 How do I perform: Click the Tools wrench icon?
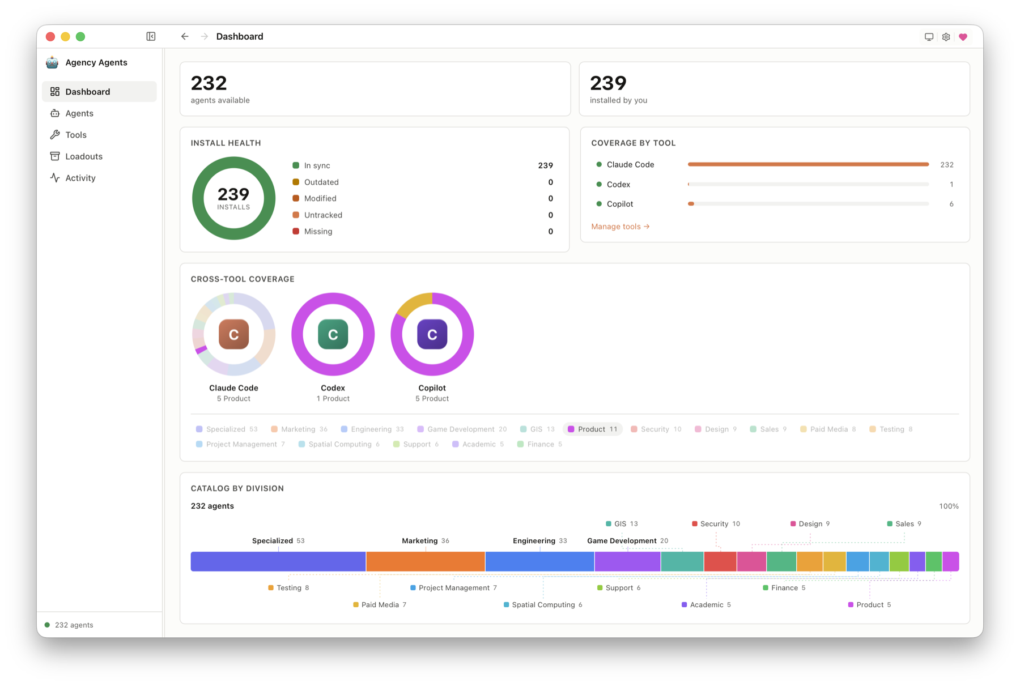(x=55, y=135)
